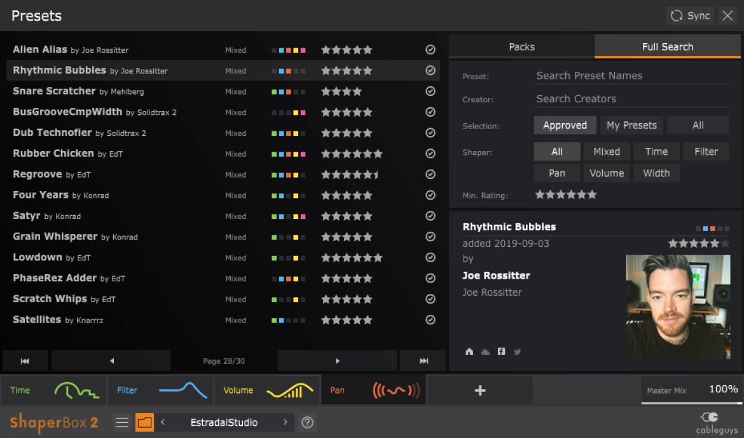Click Joe Rossitter's profile photo
This screenshot has width=744, height=438.
pyautogui.click(x=678, y=307)
